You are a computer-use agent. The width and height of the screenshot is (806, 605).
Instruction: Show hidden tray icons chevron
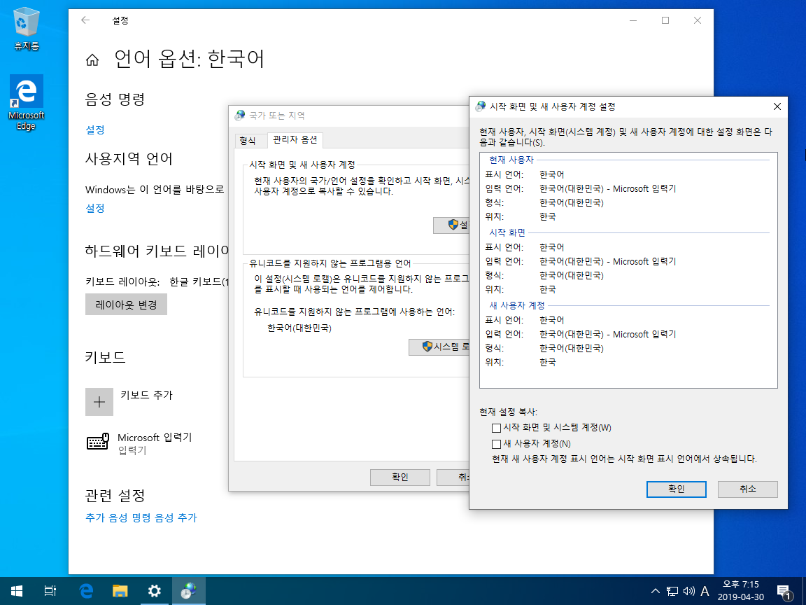656,591
